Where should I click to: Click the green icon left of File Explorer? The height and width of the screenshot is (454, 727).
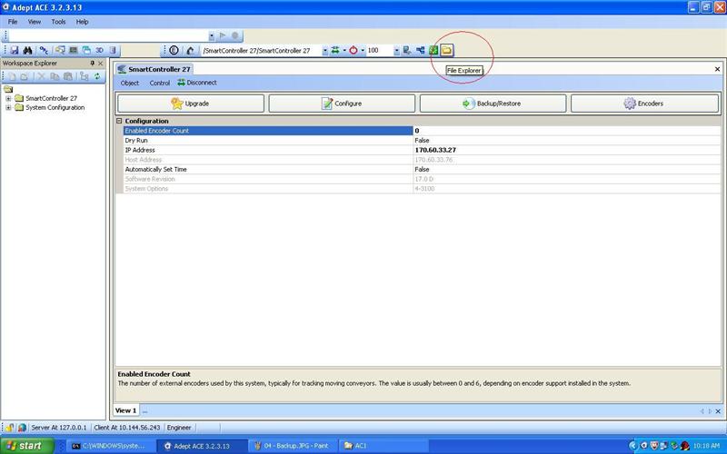point(433,51)
